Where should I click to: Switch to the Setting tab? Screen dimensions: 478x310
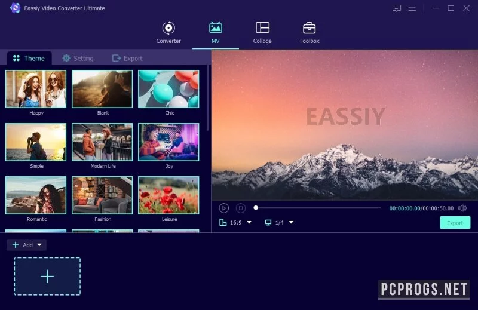[78, 58]
